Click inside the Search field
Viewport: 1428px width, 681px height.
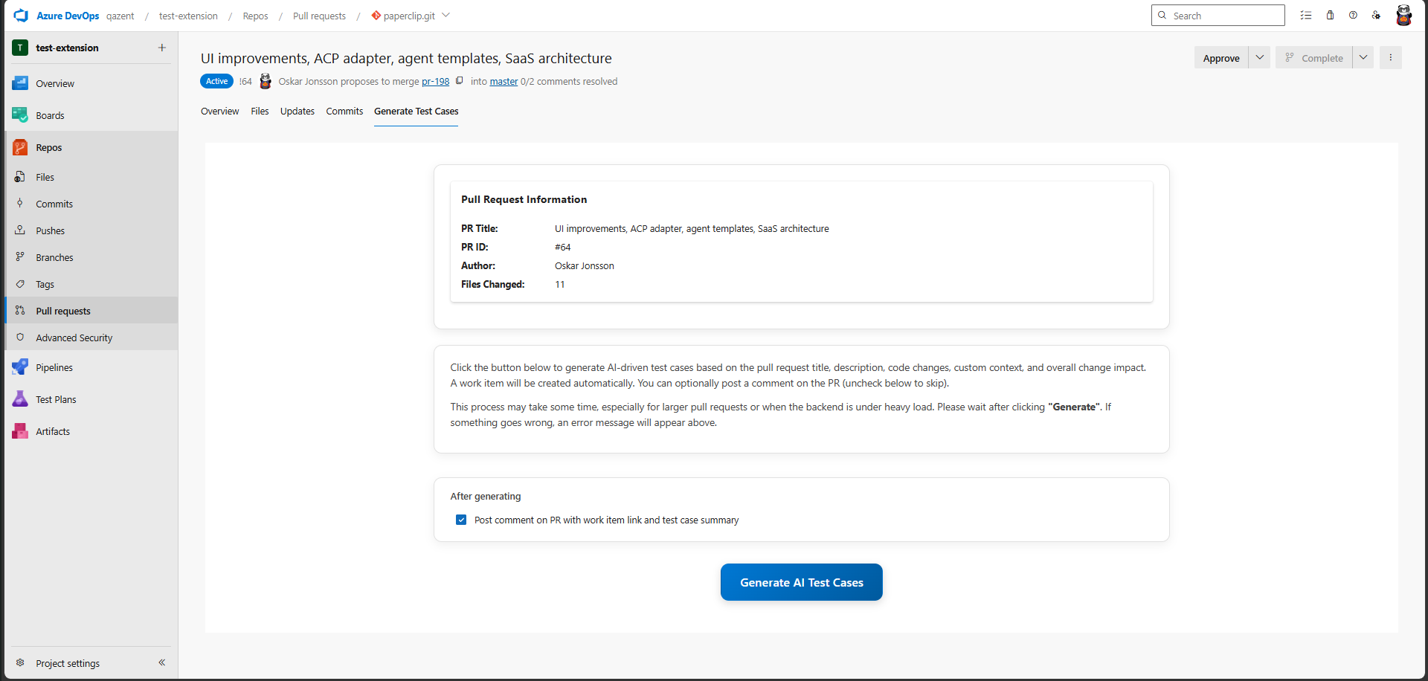pos(1227,15)
